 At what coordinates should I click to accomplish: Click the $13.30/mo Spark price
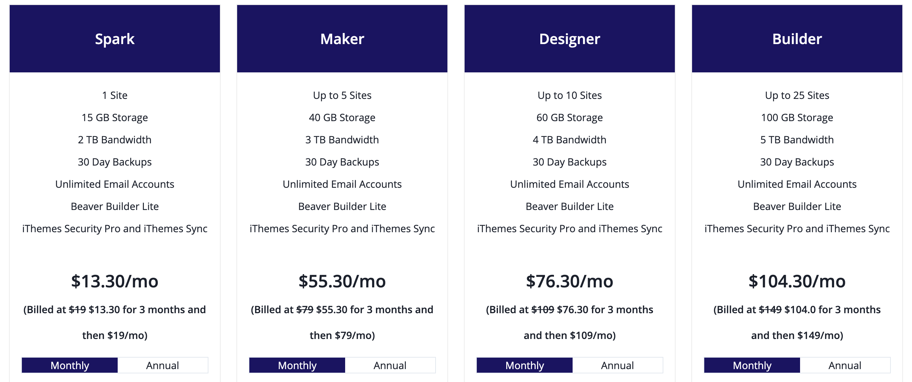(115, 281)
